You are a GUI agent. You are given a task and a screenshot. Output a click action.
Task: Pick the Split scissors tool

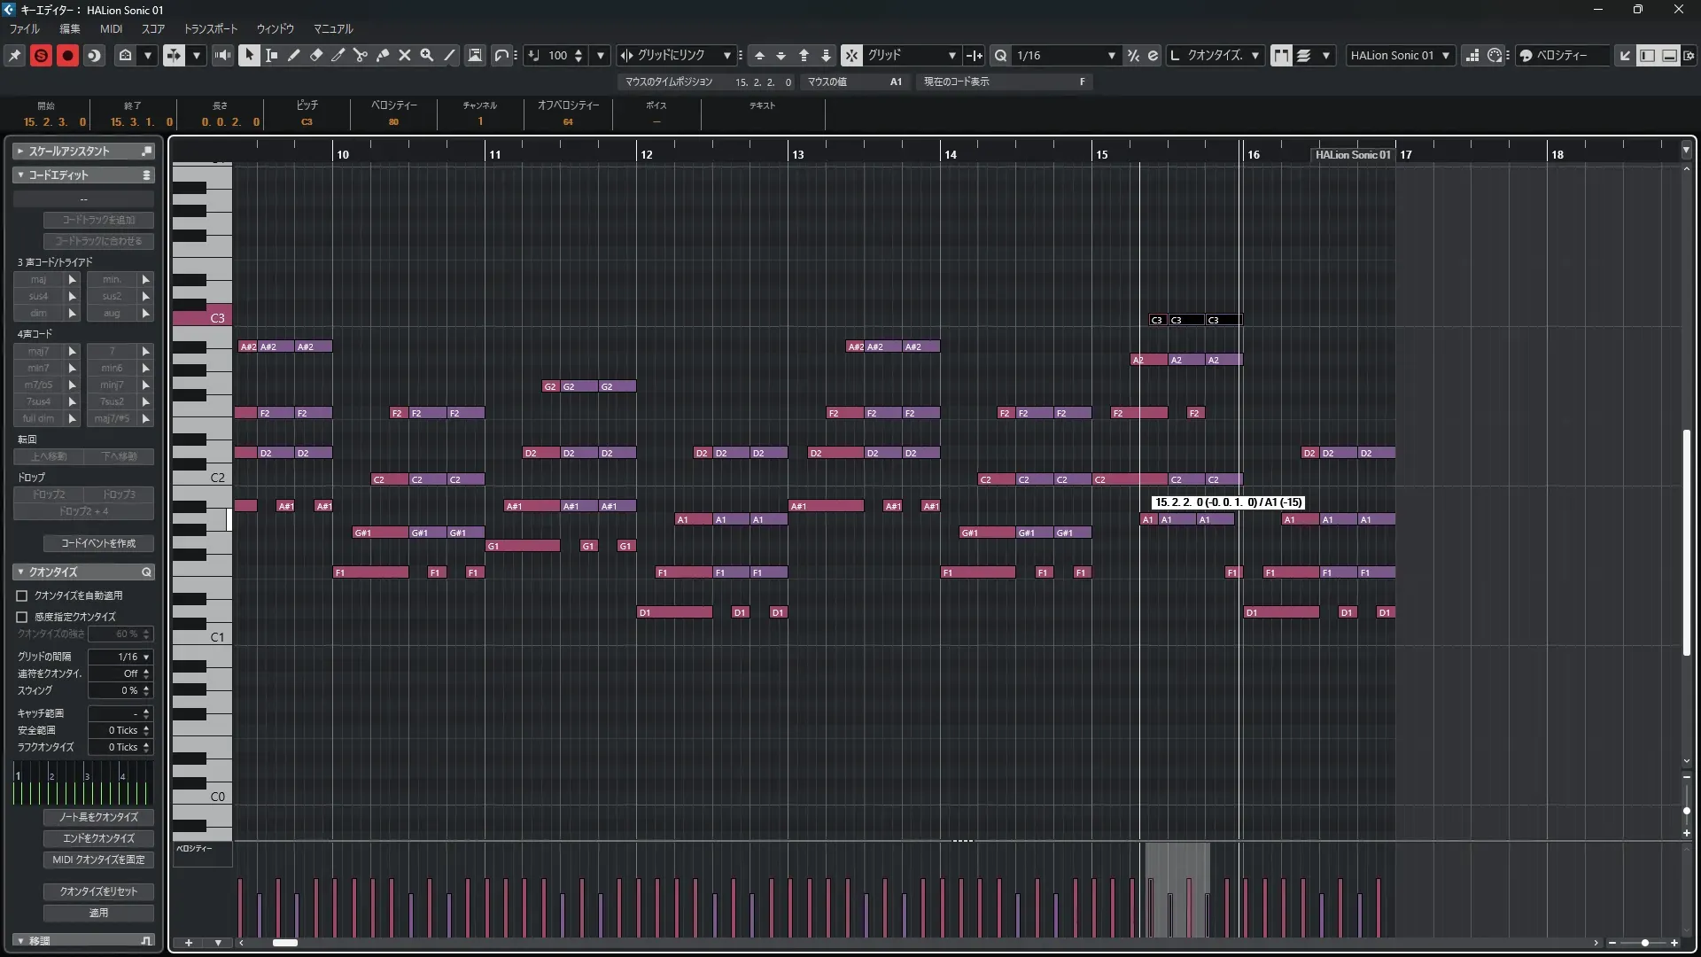tap(361, 55)
